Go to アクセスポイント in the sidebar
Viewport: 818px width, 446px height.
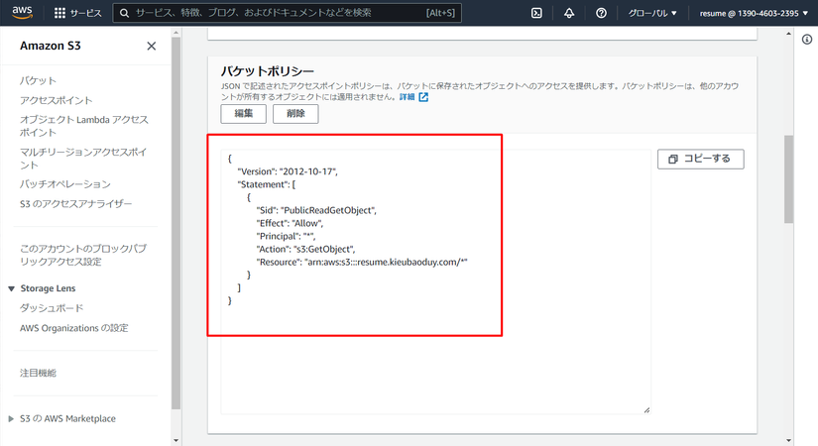coord(56,100)
